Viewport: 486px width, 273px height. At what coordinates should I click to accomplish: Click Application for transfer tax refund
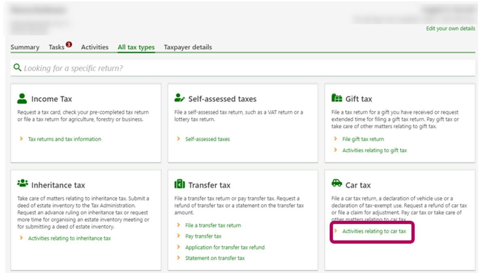click(x=225, y=247)
